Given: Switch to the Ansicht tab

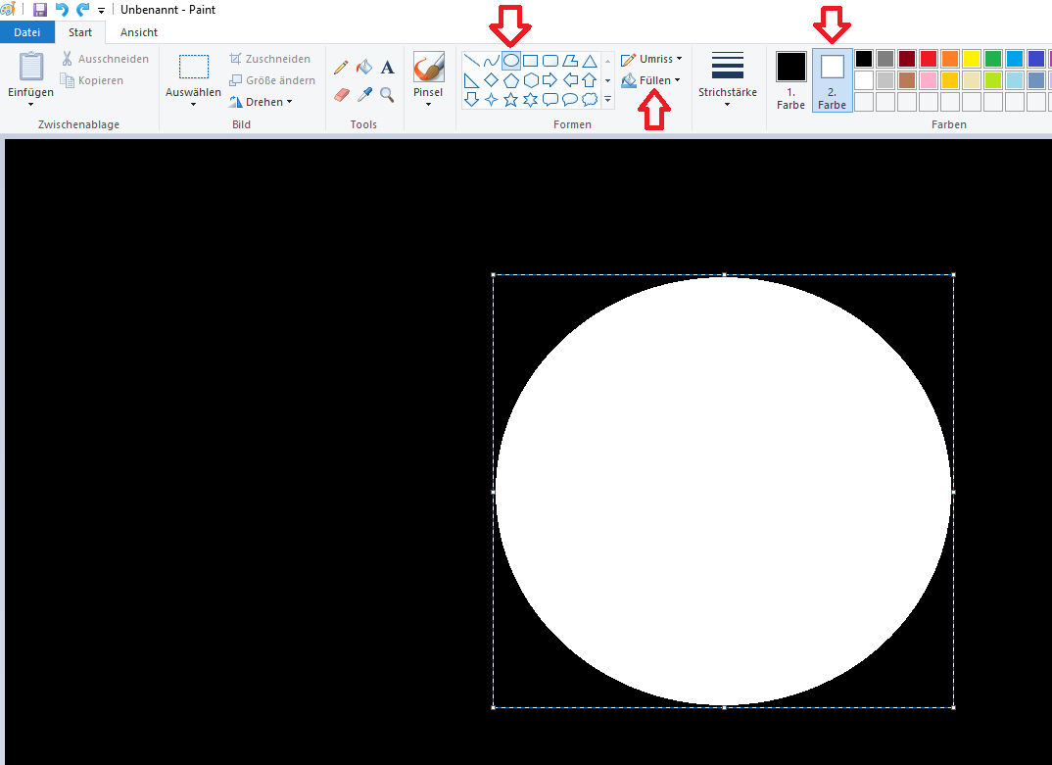Looking at the screenshot, I should tap(139, 32).
